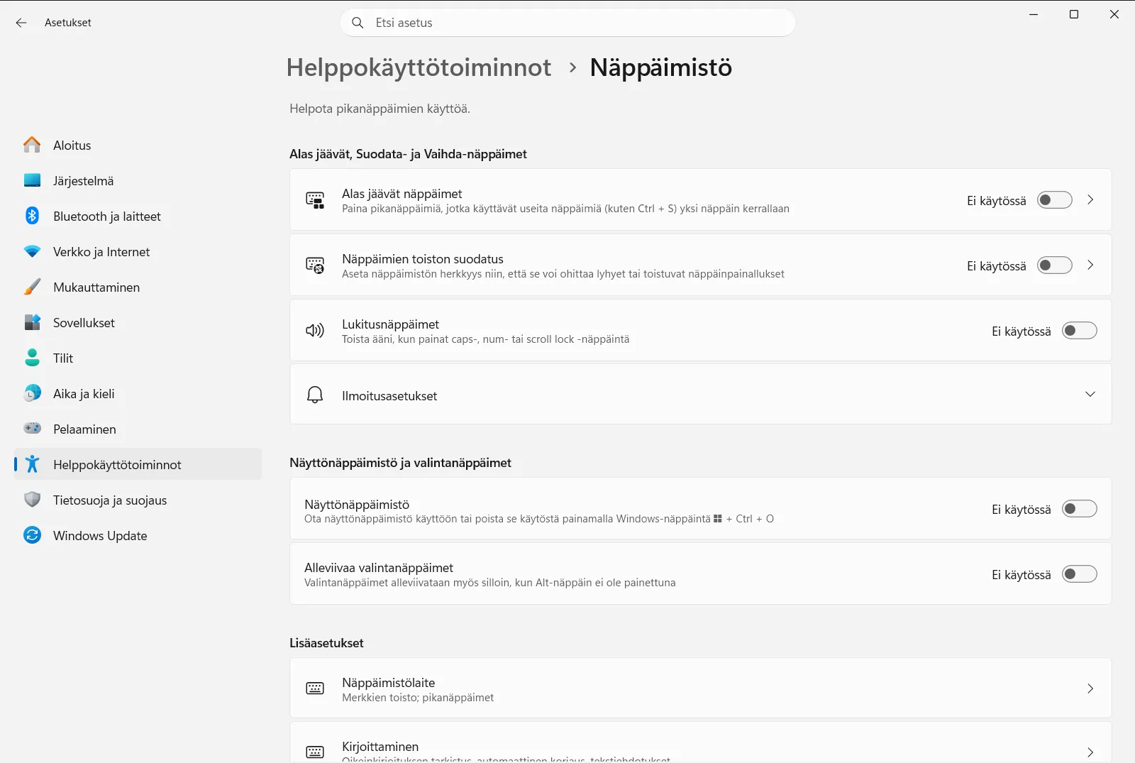Click the Näppäimien toiston suodatus keyboard icon
Viewport: 1135px width, 763px height.
[315, 265]
